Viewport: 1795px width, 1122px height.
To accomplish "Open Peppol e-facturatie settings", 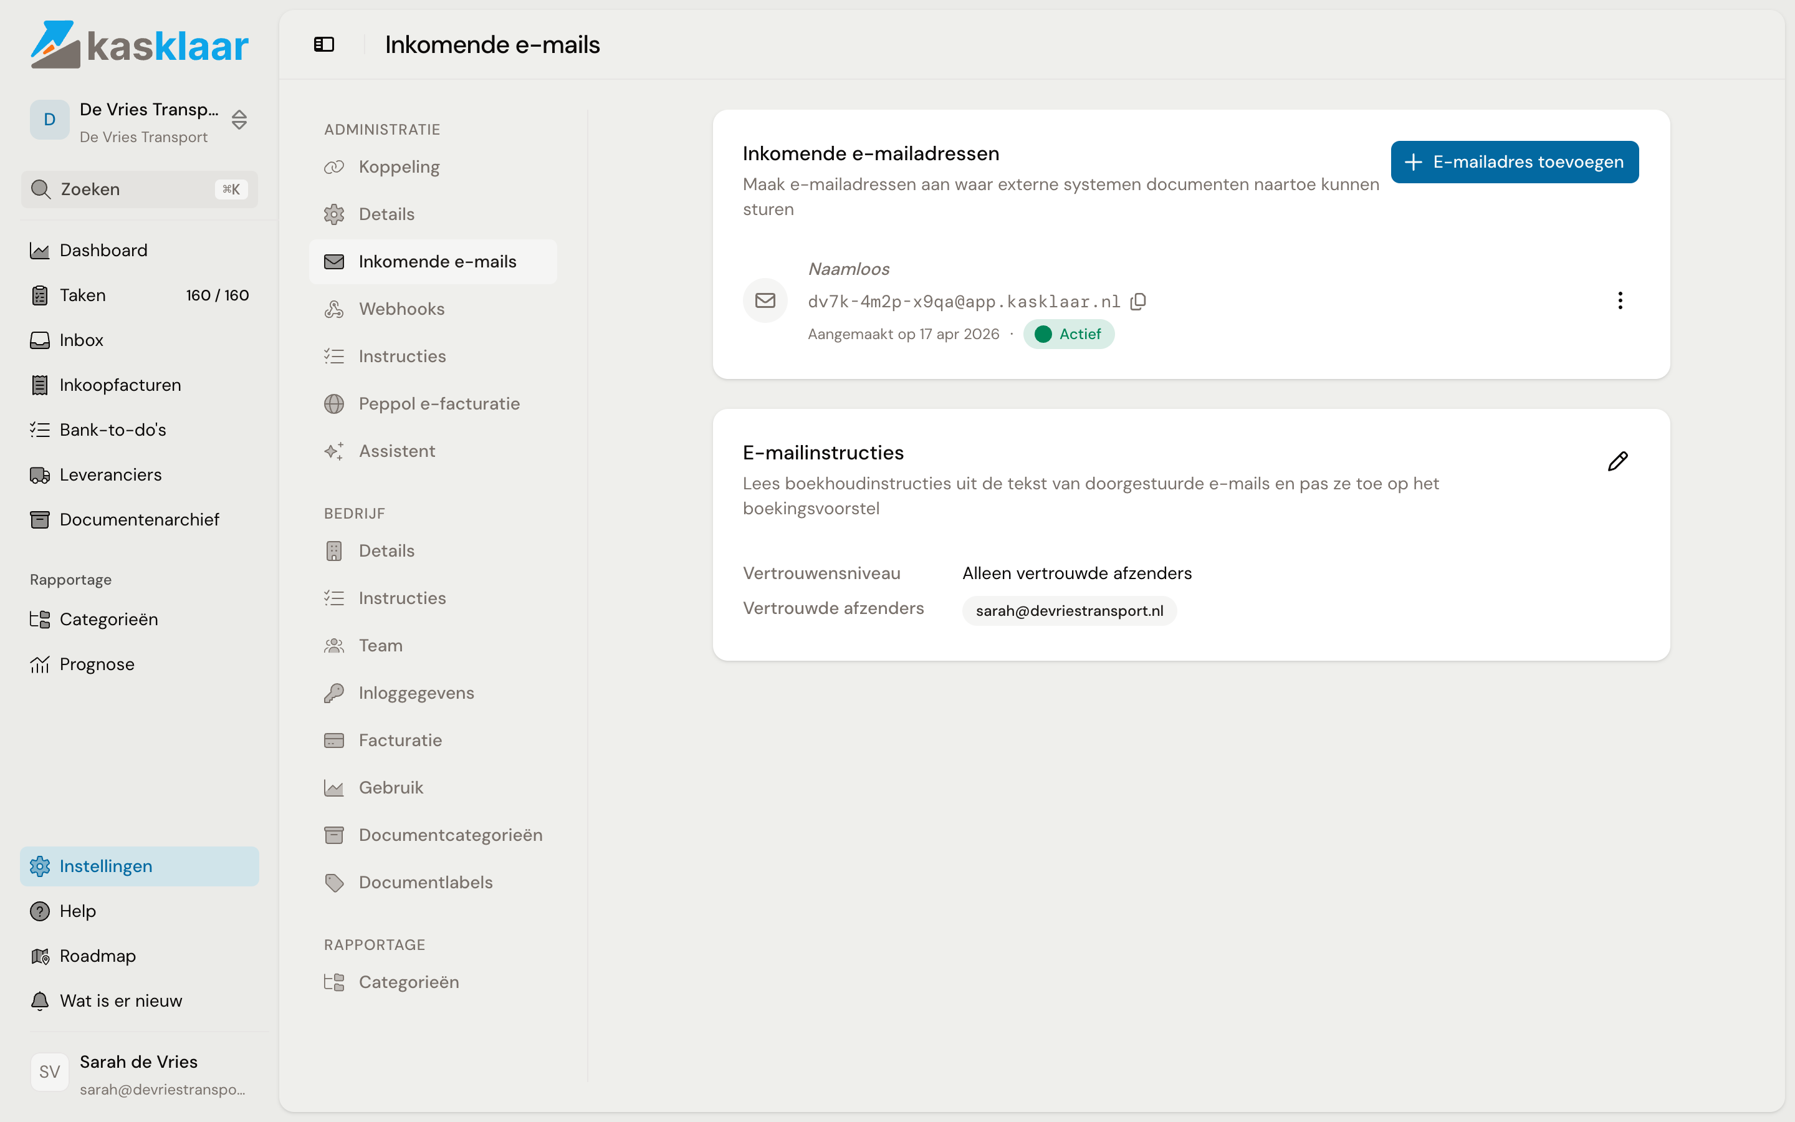I will click(433, 404).
